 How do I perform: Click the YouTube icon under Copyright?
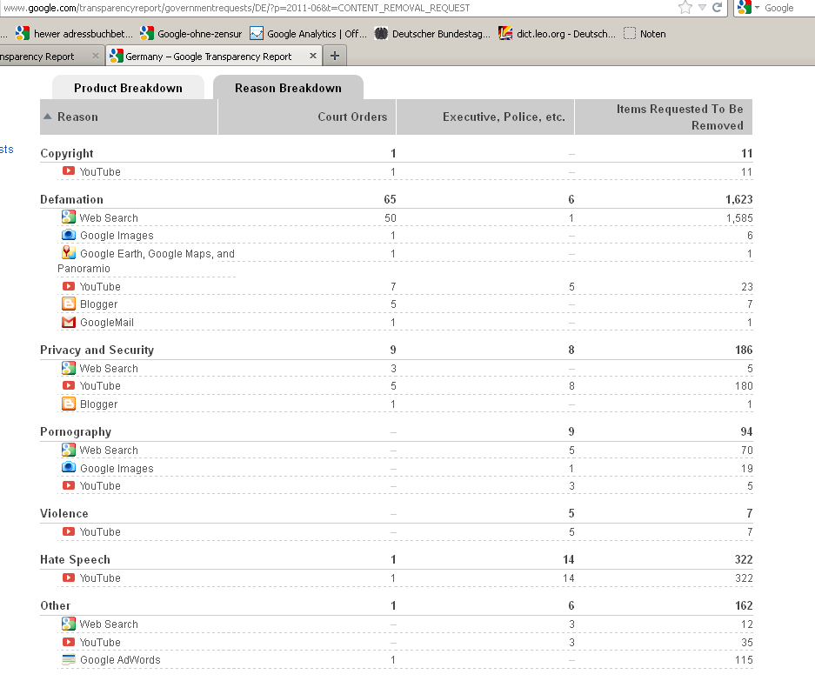(69, 171)
